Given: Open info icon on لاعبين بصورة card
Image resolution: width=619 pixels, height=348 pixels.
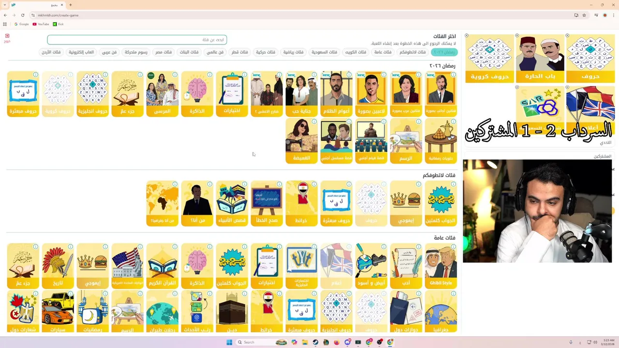Looking at the screenshot, I should click(383, 75).
